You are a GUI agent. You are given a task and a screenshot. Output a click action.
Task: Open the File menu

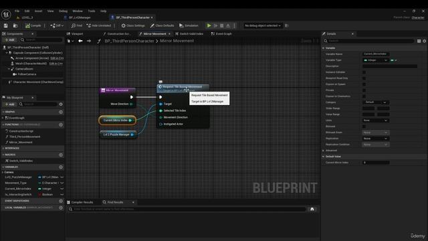(17, 11)
